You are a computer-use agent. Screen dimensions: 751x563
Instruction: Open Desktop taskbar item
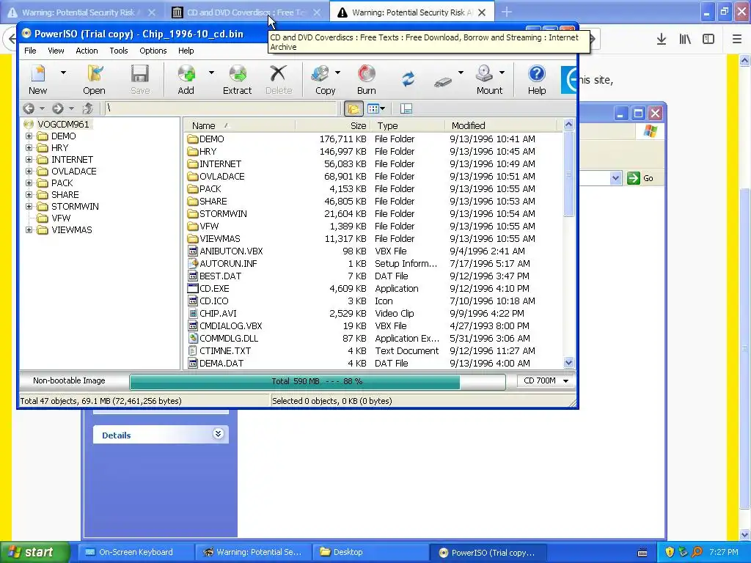pos(370,553)
